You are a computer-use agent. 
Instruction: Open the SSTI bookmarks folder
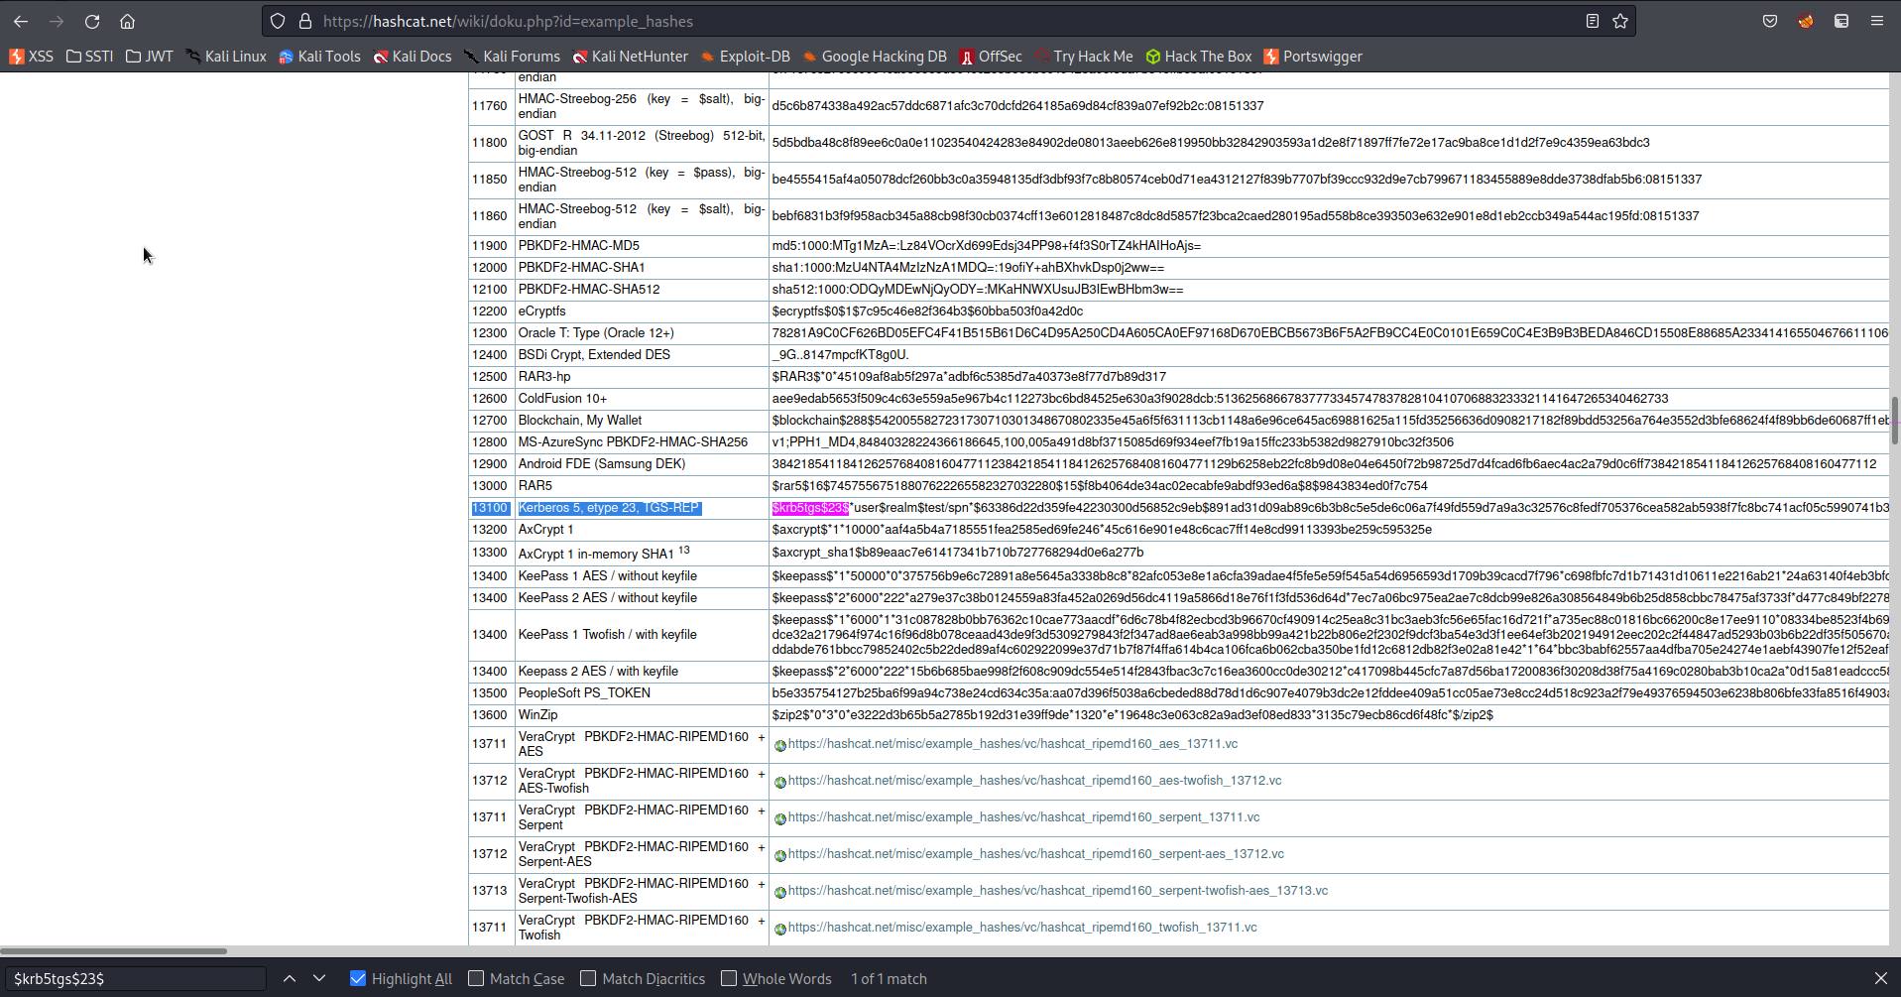pyautogui.click(x=90, y=57)
